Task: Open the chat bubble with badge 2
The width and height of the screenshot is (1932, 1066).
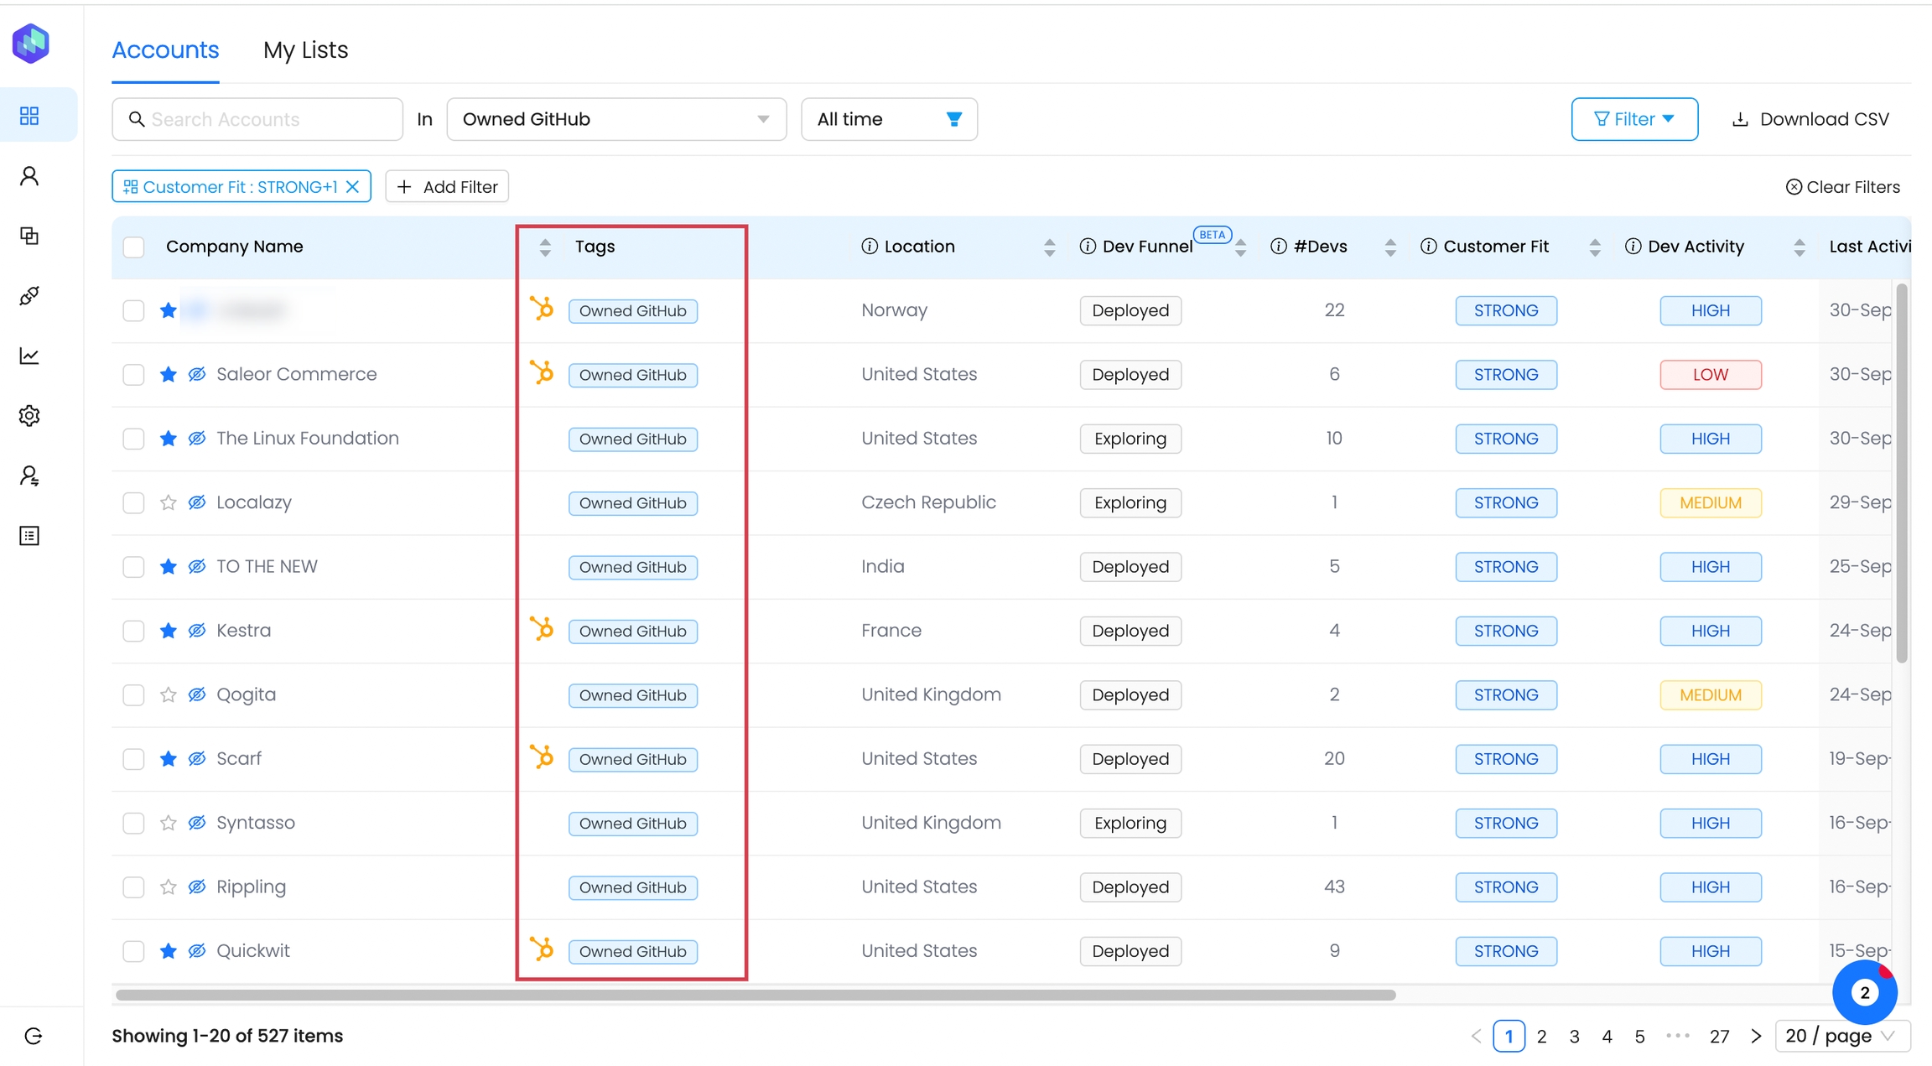Action: coord(1864,992)
